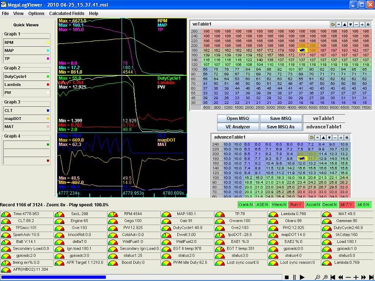Zoom out the graph with the magnifier

pos(318,277)
